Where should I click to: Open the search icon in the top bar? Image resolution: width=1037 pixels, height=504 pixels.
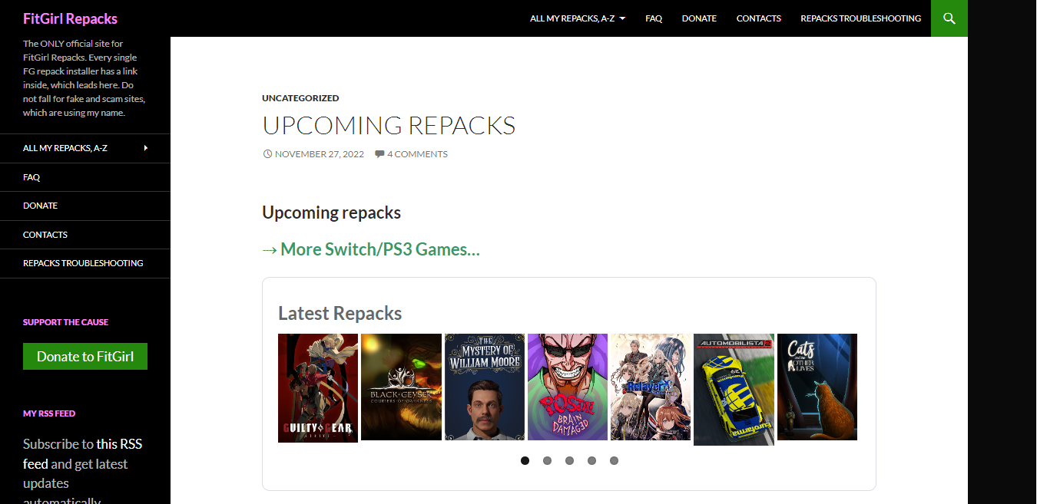click(949, 18)
